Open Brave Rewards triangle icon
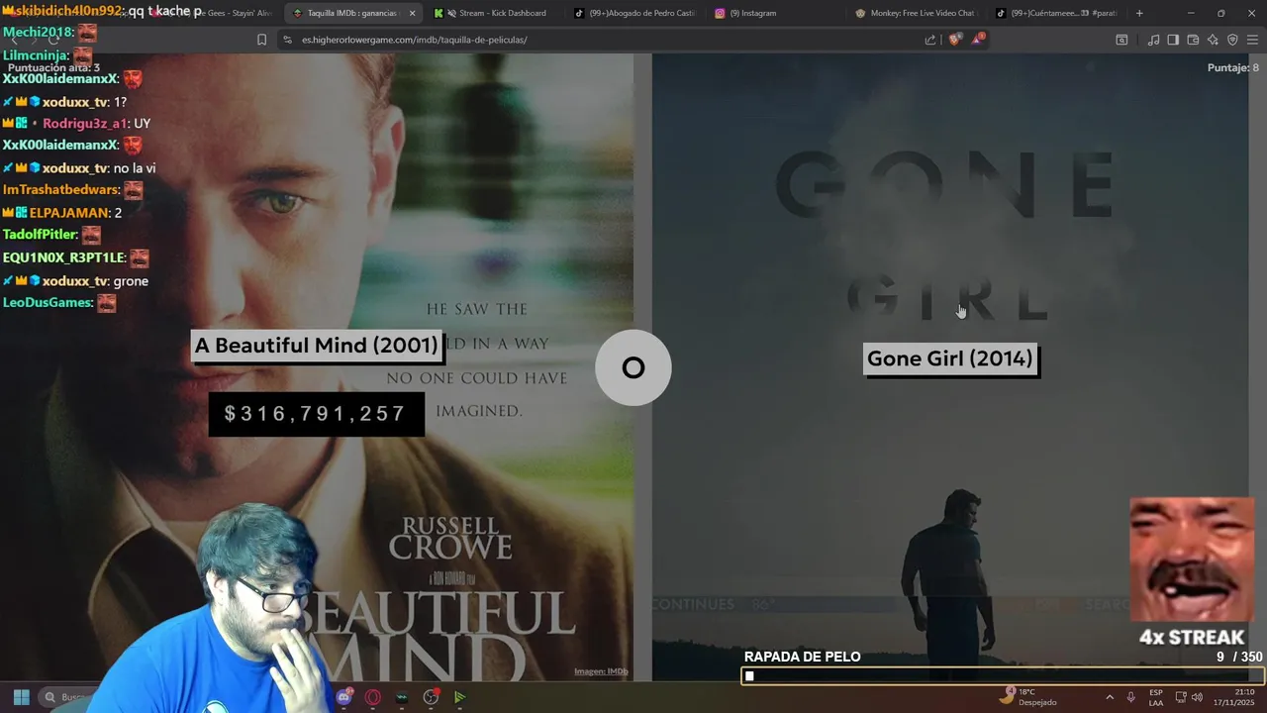The width and height of the screenshot is (1267, 713). pyautogui.click(x=978, y=40)
